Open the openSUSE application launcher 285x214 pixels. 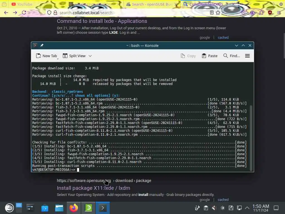tap(9, 208)
